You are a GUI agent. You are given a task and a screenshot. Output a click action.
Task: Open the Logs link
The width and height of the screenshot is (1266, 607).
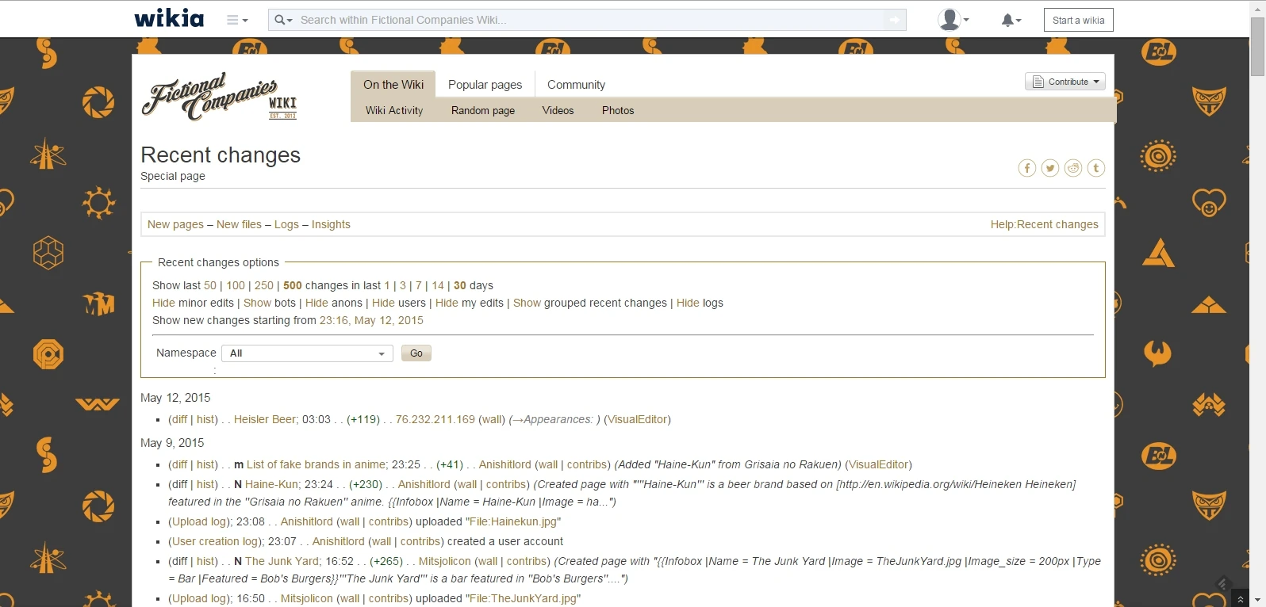[x=286, y=224]
